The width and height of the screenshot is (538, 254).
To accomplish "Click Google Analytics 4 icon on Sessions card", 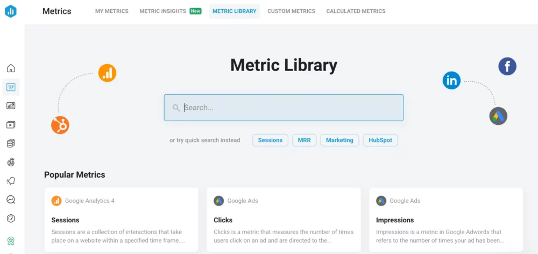I will coord(56,201).
